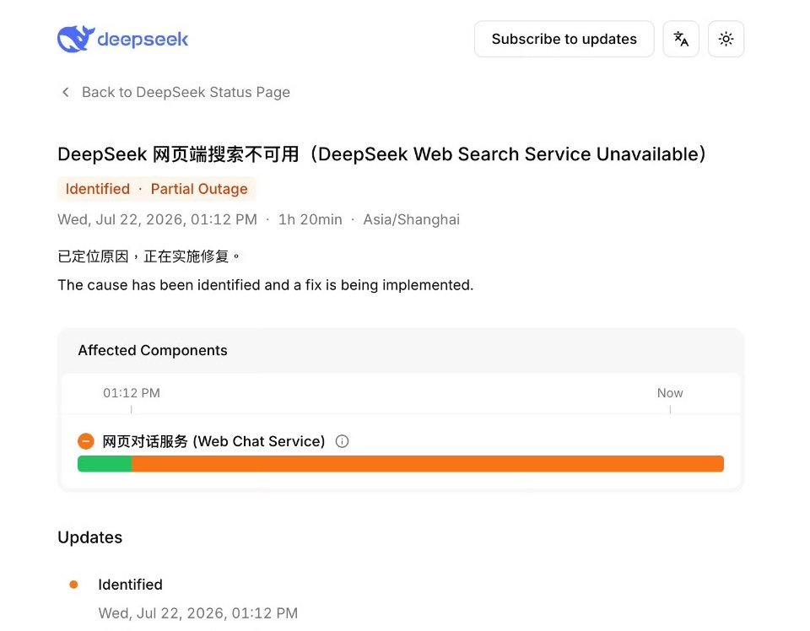
Task: Select the orange outage bar segment
Action: [x=428, y=464]
